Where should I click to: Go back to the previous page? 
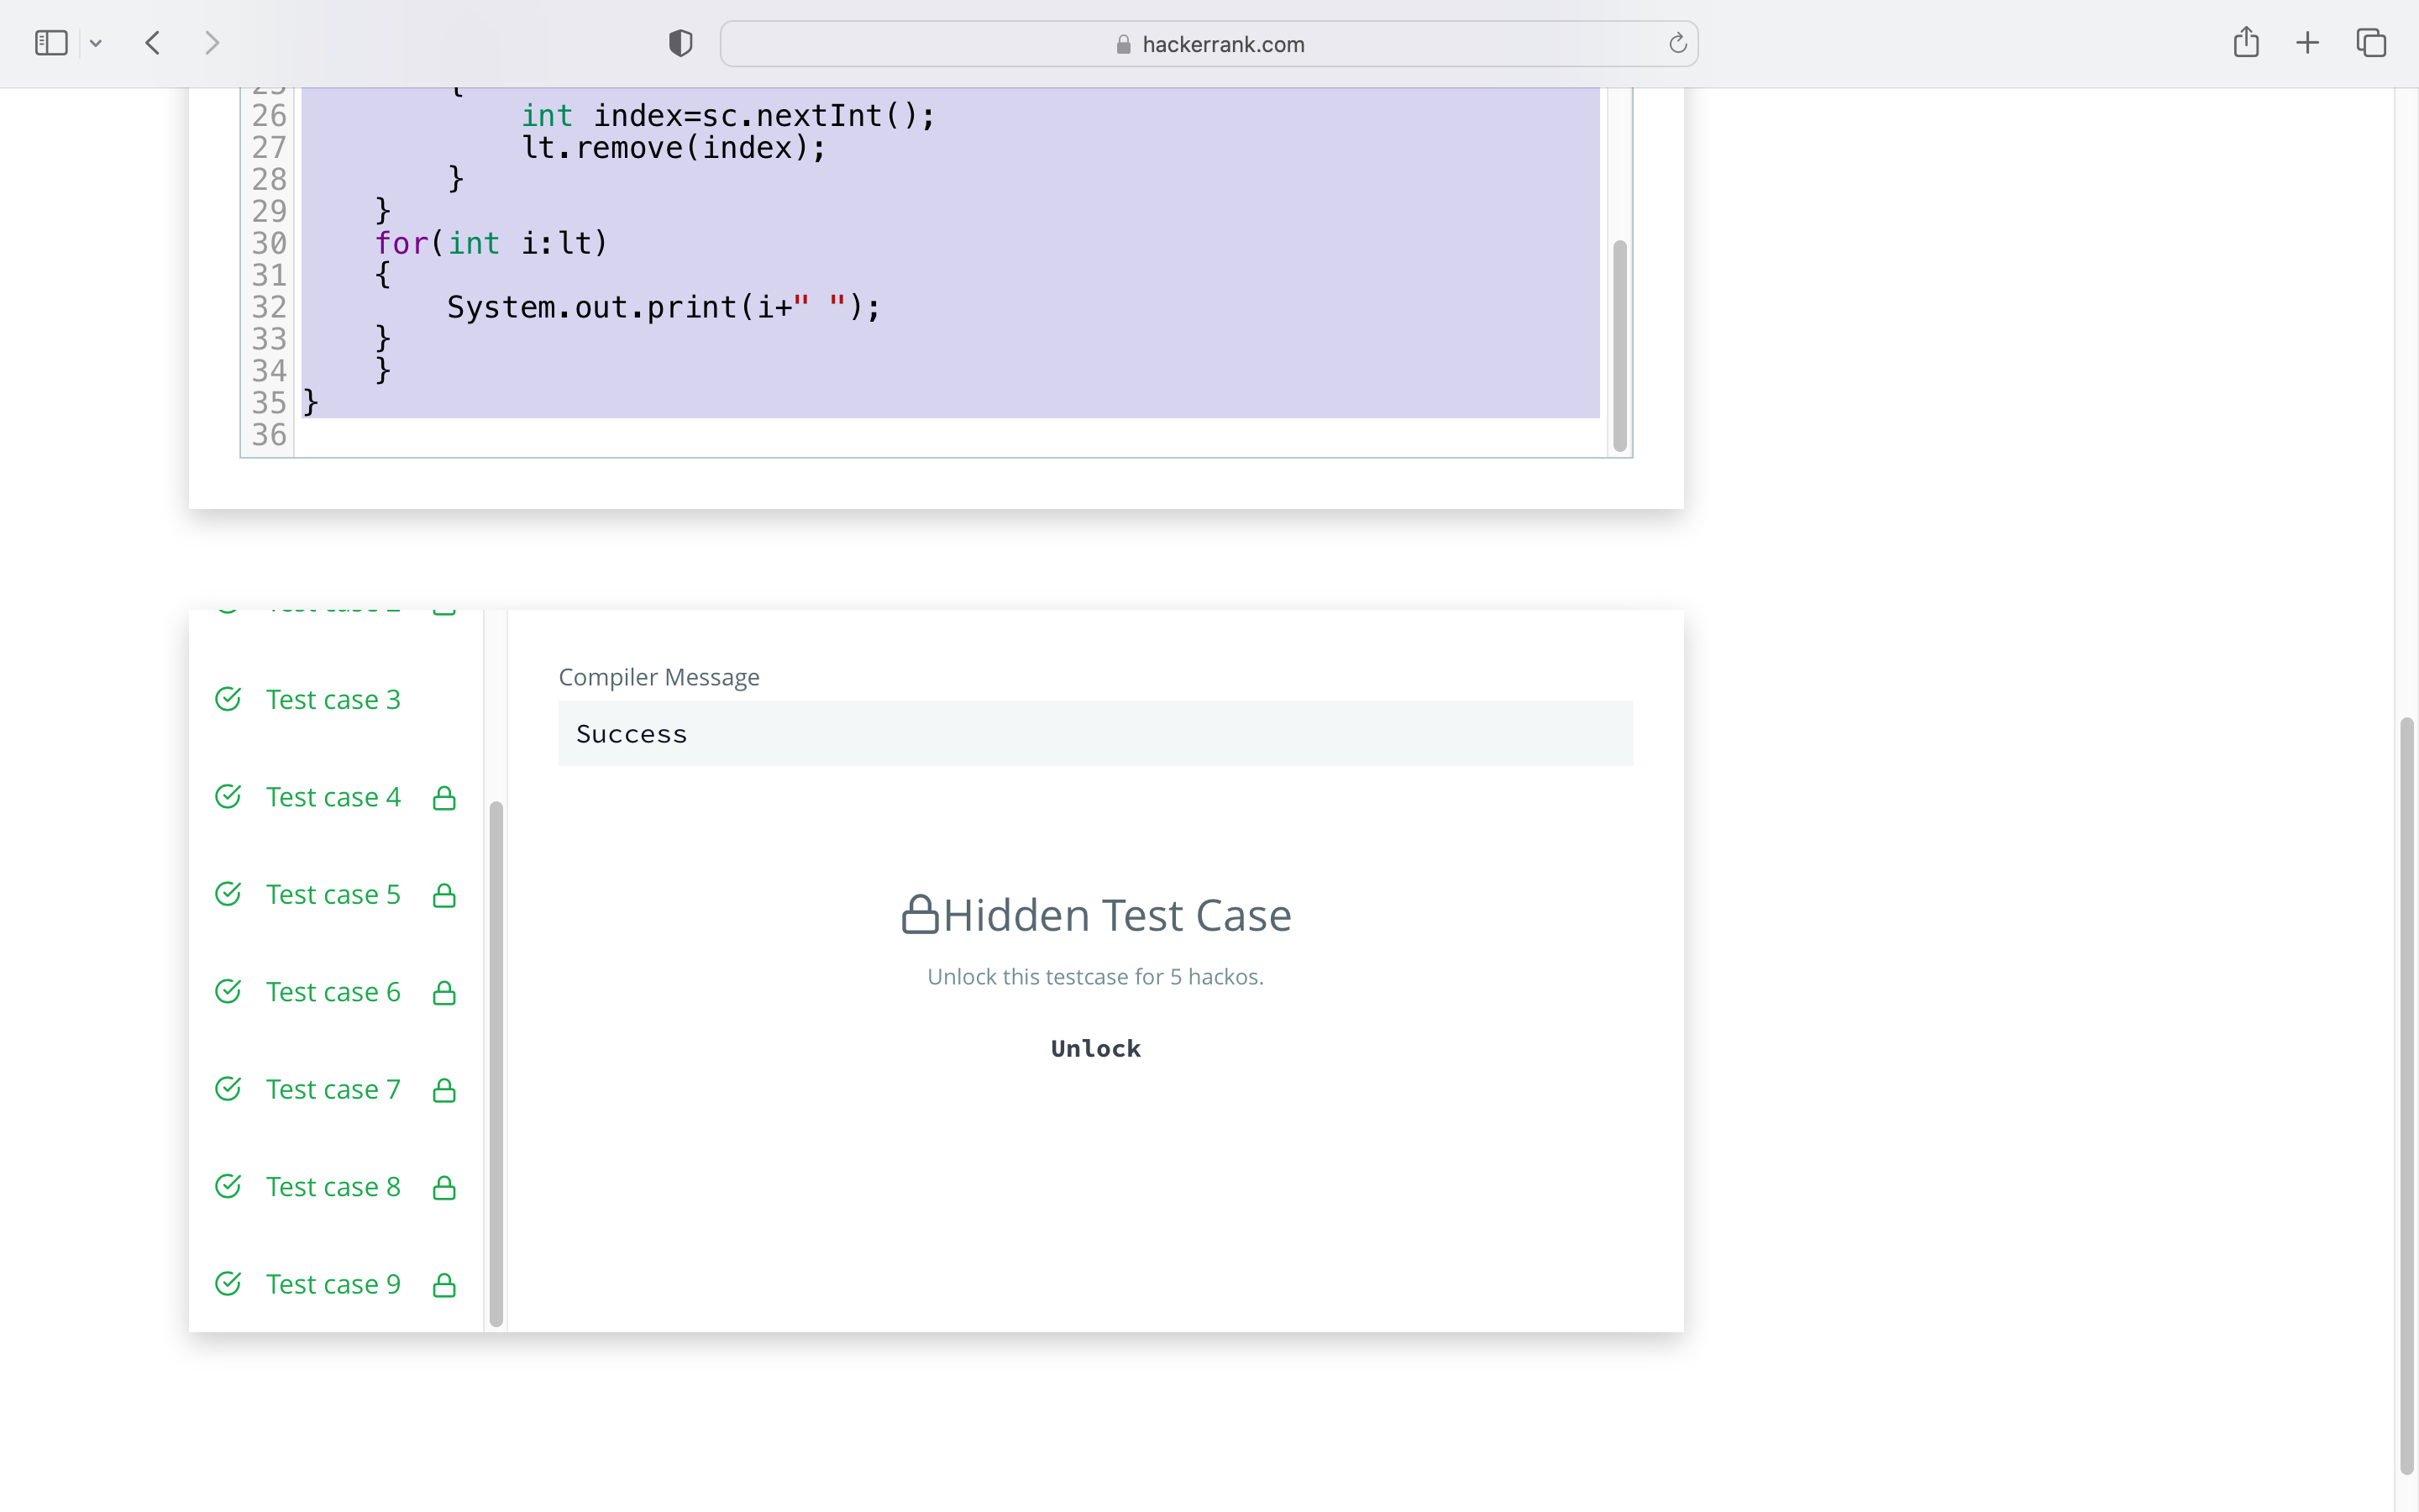point(153,43)
